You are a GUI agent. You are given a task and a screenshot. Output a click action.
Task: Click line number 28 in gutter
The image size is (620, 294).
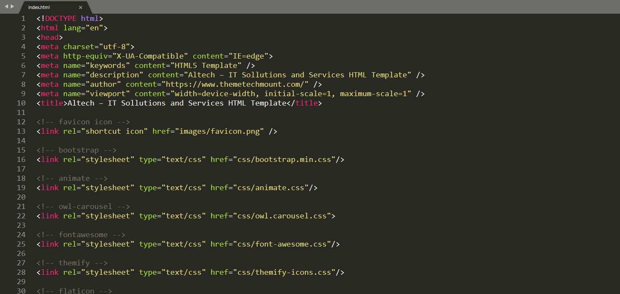click(x=21, y=272)
